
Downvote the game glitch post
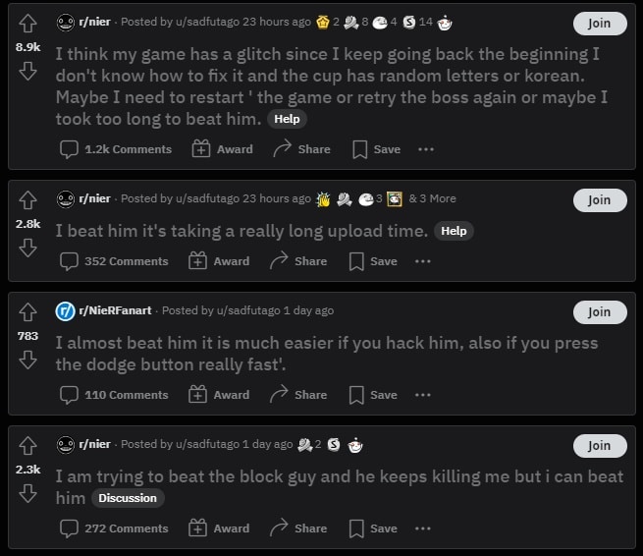click(27, 71)
